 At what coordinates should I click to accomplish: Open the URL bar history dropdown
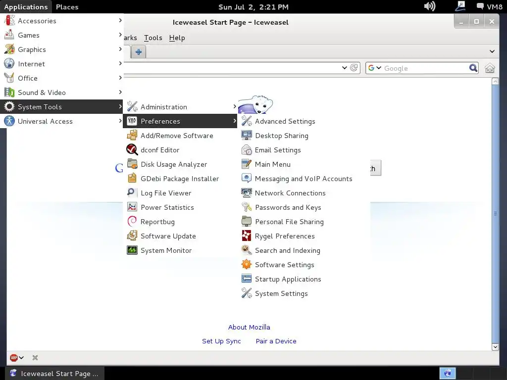[x=345, y=68]
